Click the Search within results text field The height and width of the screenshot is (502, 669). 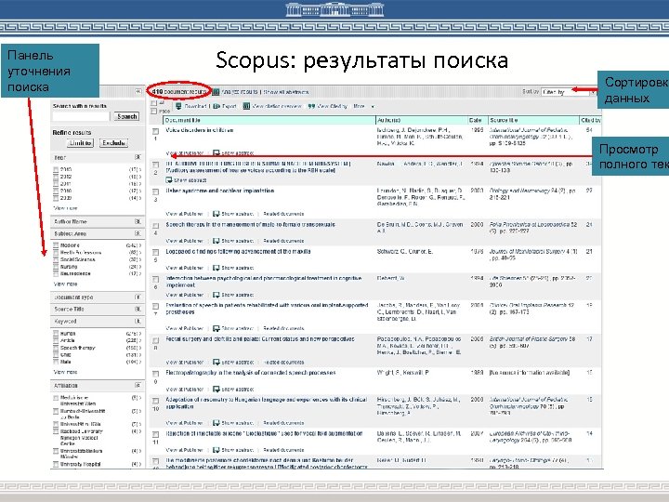pyautogui.click(x=81, y=116)
